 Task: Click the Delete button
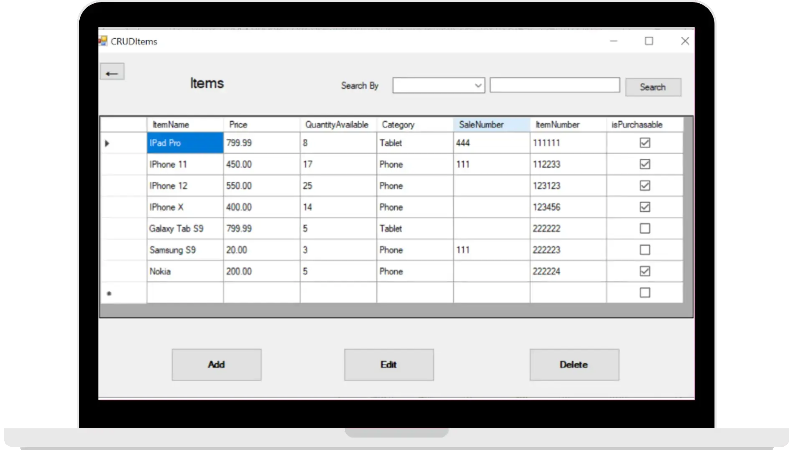574,365
